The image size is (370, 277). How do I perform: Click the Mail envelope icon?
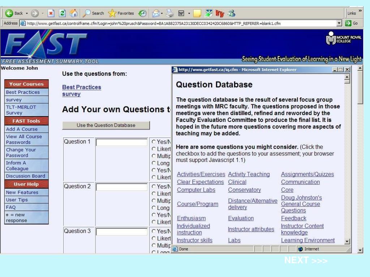tap(156, 13)
